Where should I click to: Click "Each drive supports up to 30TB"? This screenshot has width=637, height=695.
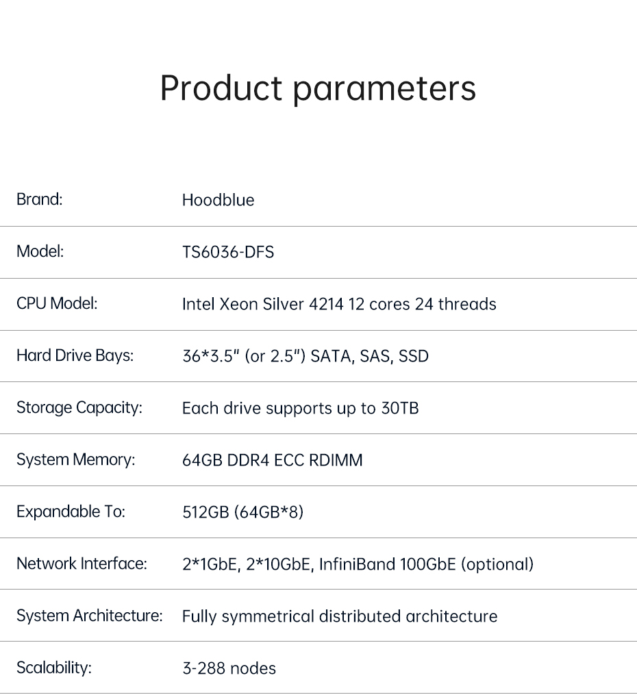tap(300, 408)
